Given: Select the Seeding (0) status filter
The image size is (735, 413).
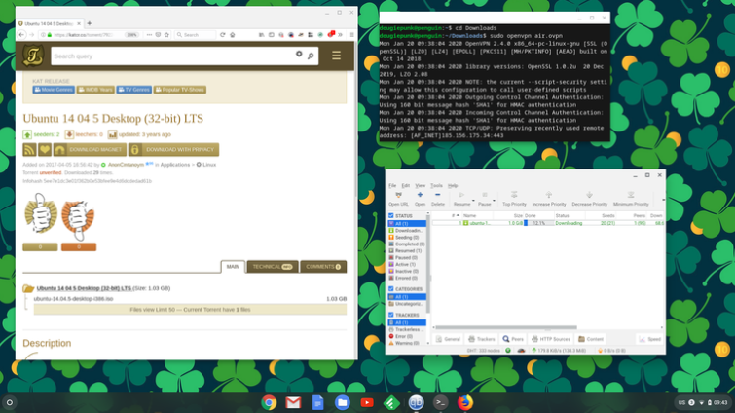Looking at the screenshot, I should (407, 238).
